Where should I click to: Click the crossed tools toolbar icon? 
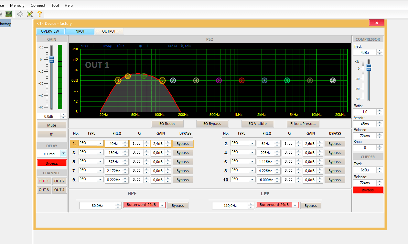click(30, 14)
